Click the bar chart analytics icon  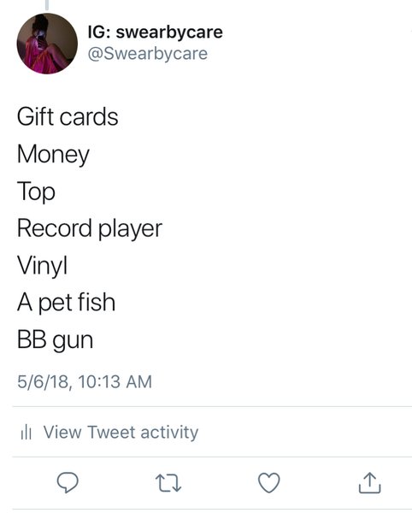point(26,432)
